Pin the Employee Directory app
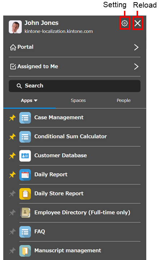The height and width of the screenshot is (260, 160). [x=12, y=213]
